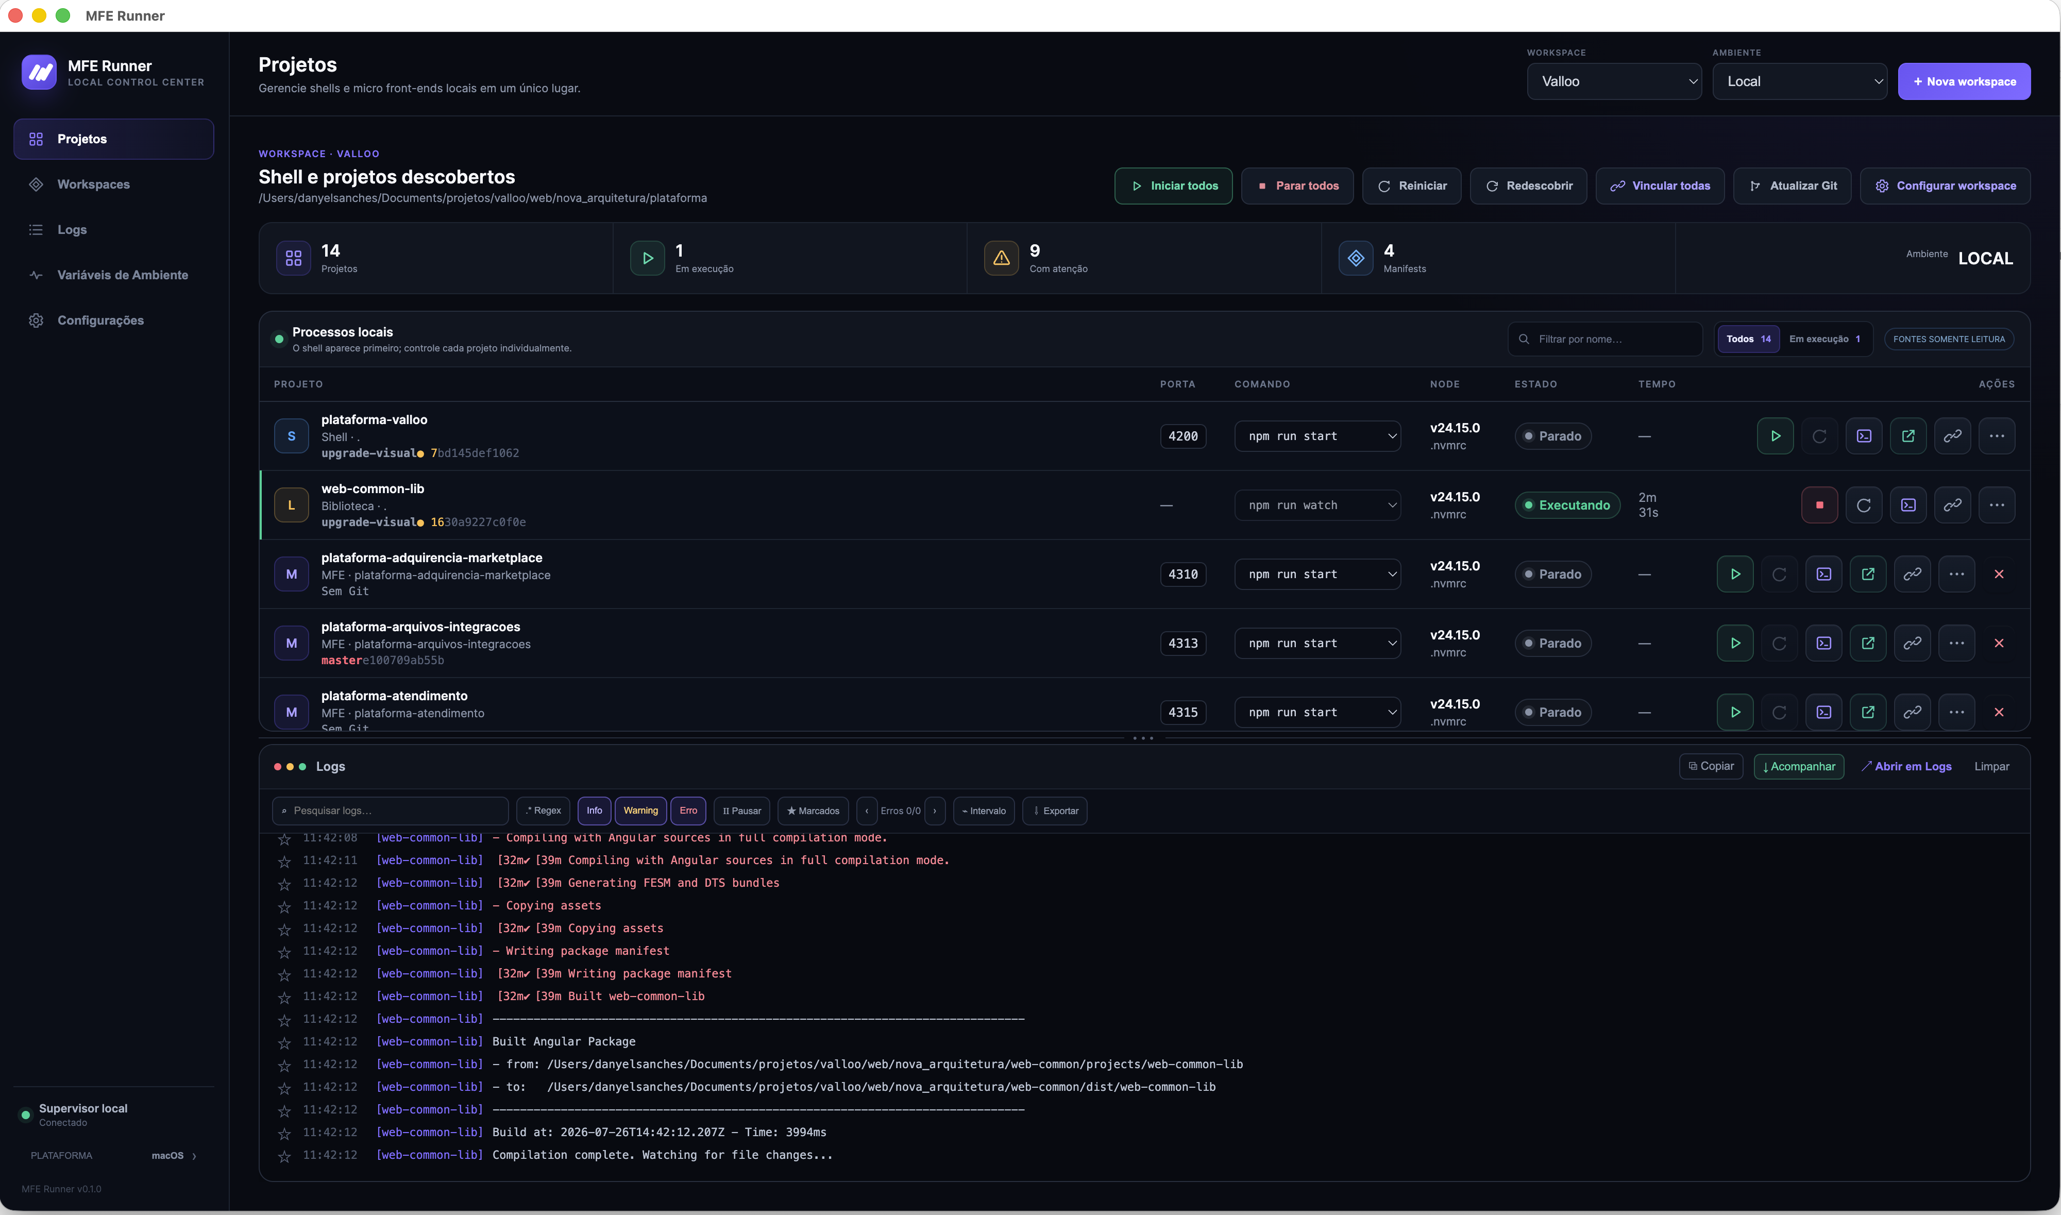Click link icon for plataforma-arquivos-integracoes
This screenshot has height=1215, width=2061.
point(1912,644)
